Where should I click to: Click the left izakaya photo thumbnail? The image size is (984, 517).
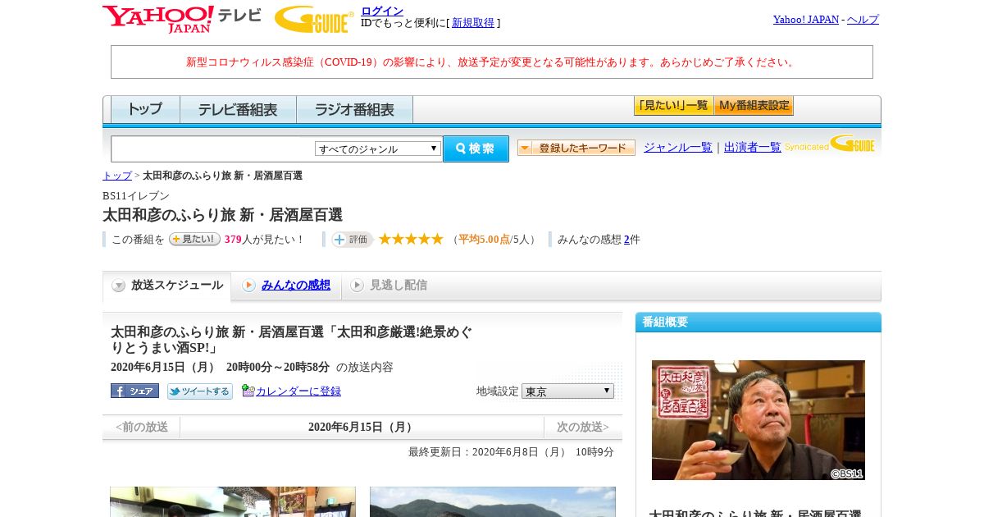tap(233, 501)
